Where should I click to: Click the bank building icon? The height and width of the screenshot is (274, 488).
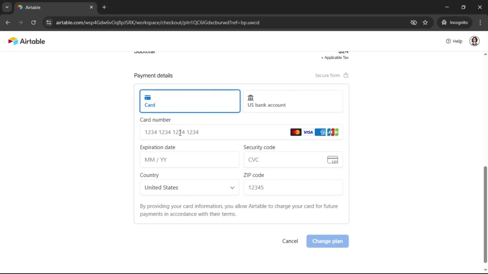251,98
